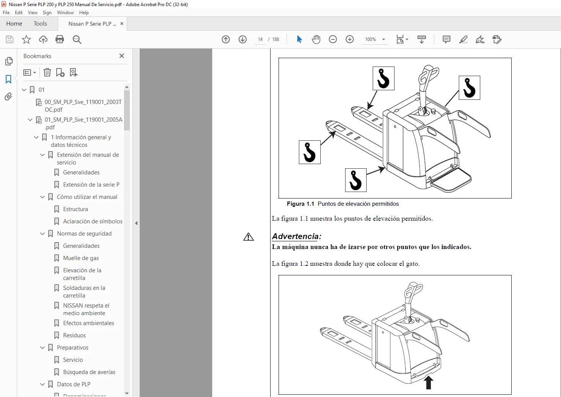
Task: Print the document
Action: 60,39
